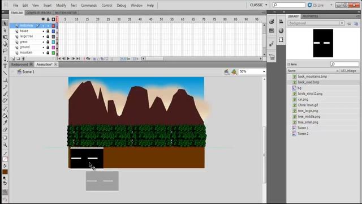
Task: Select the Deco tool
Action: (5, 101)
